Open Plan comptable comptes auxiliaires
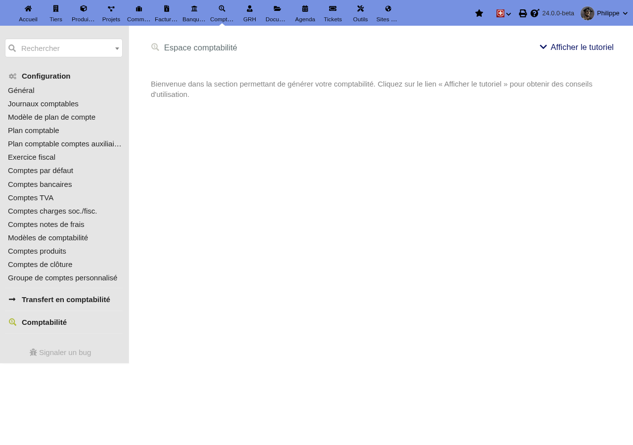 [x=65, y=143]
